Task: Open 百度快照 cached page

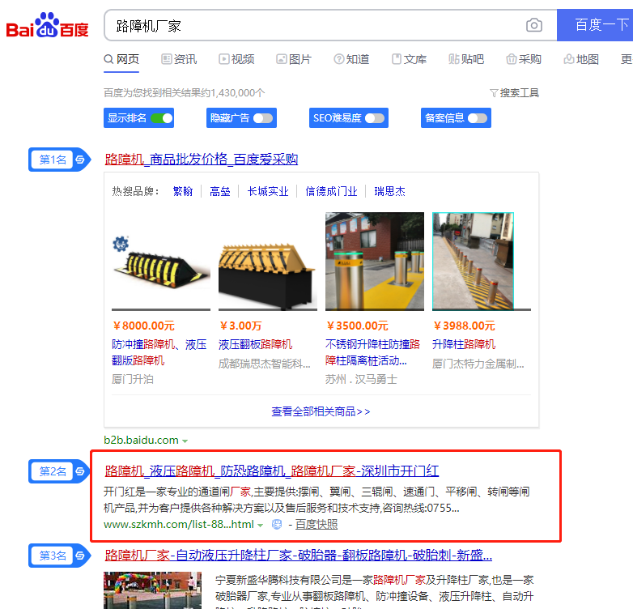Action: [316, 524]
